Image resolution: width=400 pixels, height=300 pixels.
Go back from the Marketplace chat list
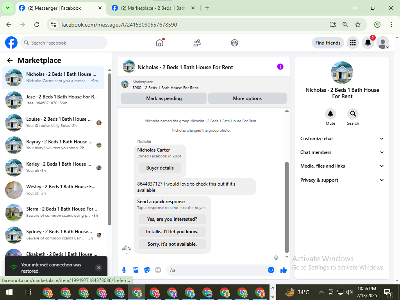10,61
